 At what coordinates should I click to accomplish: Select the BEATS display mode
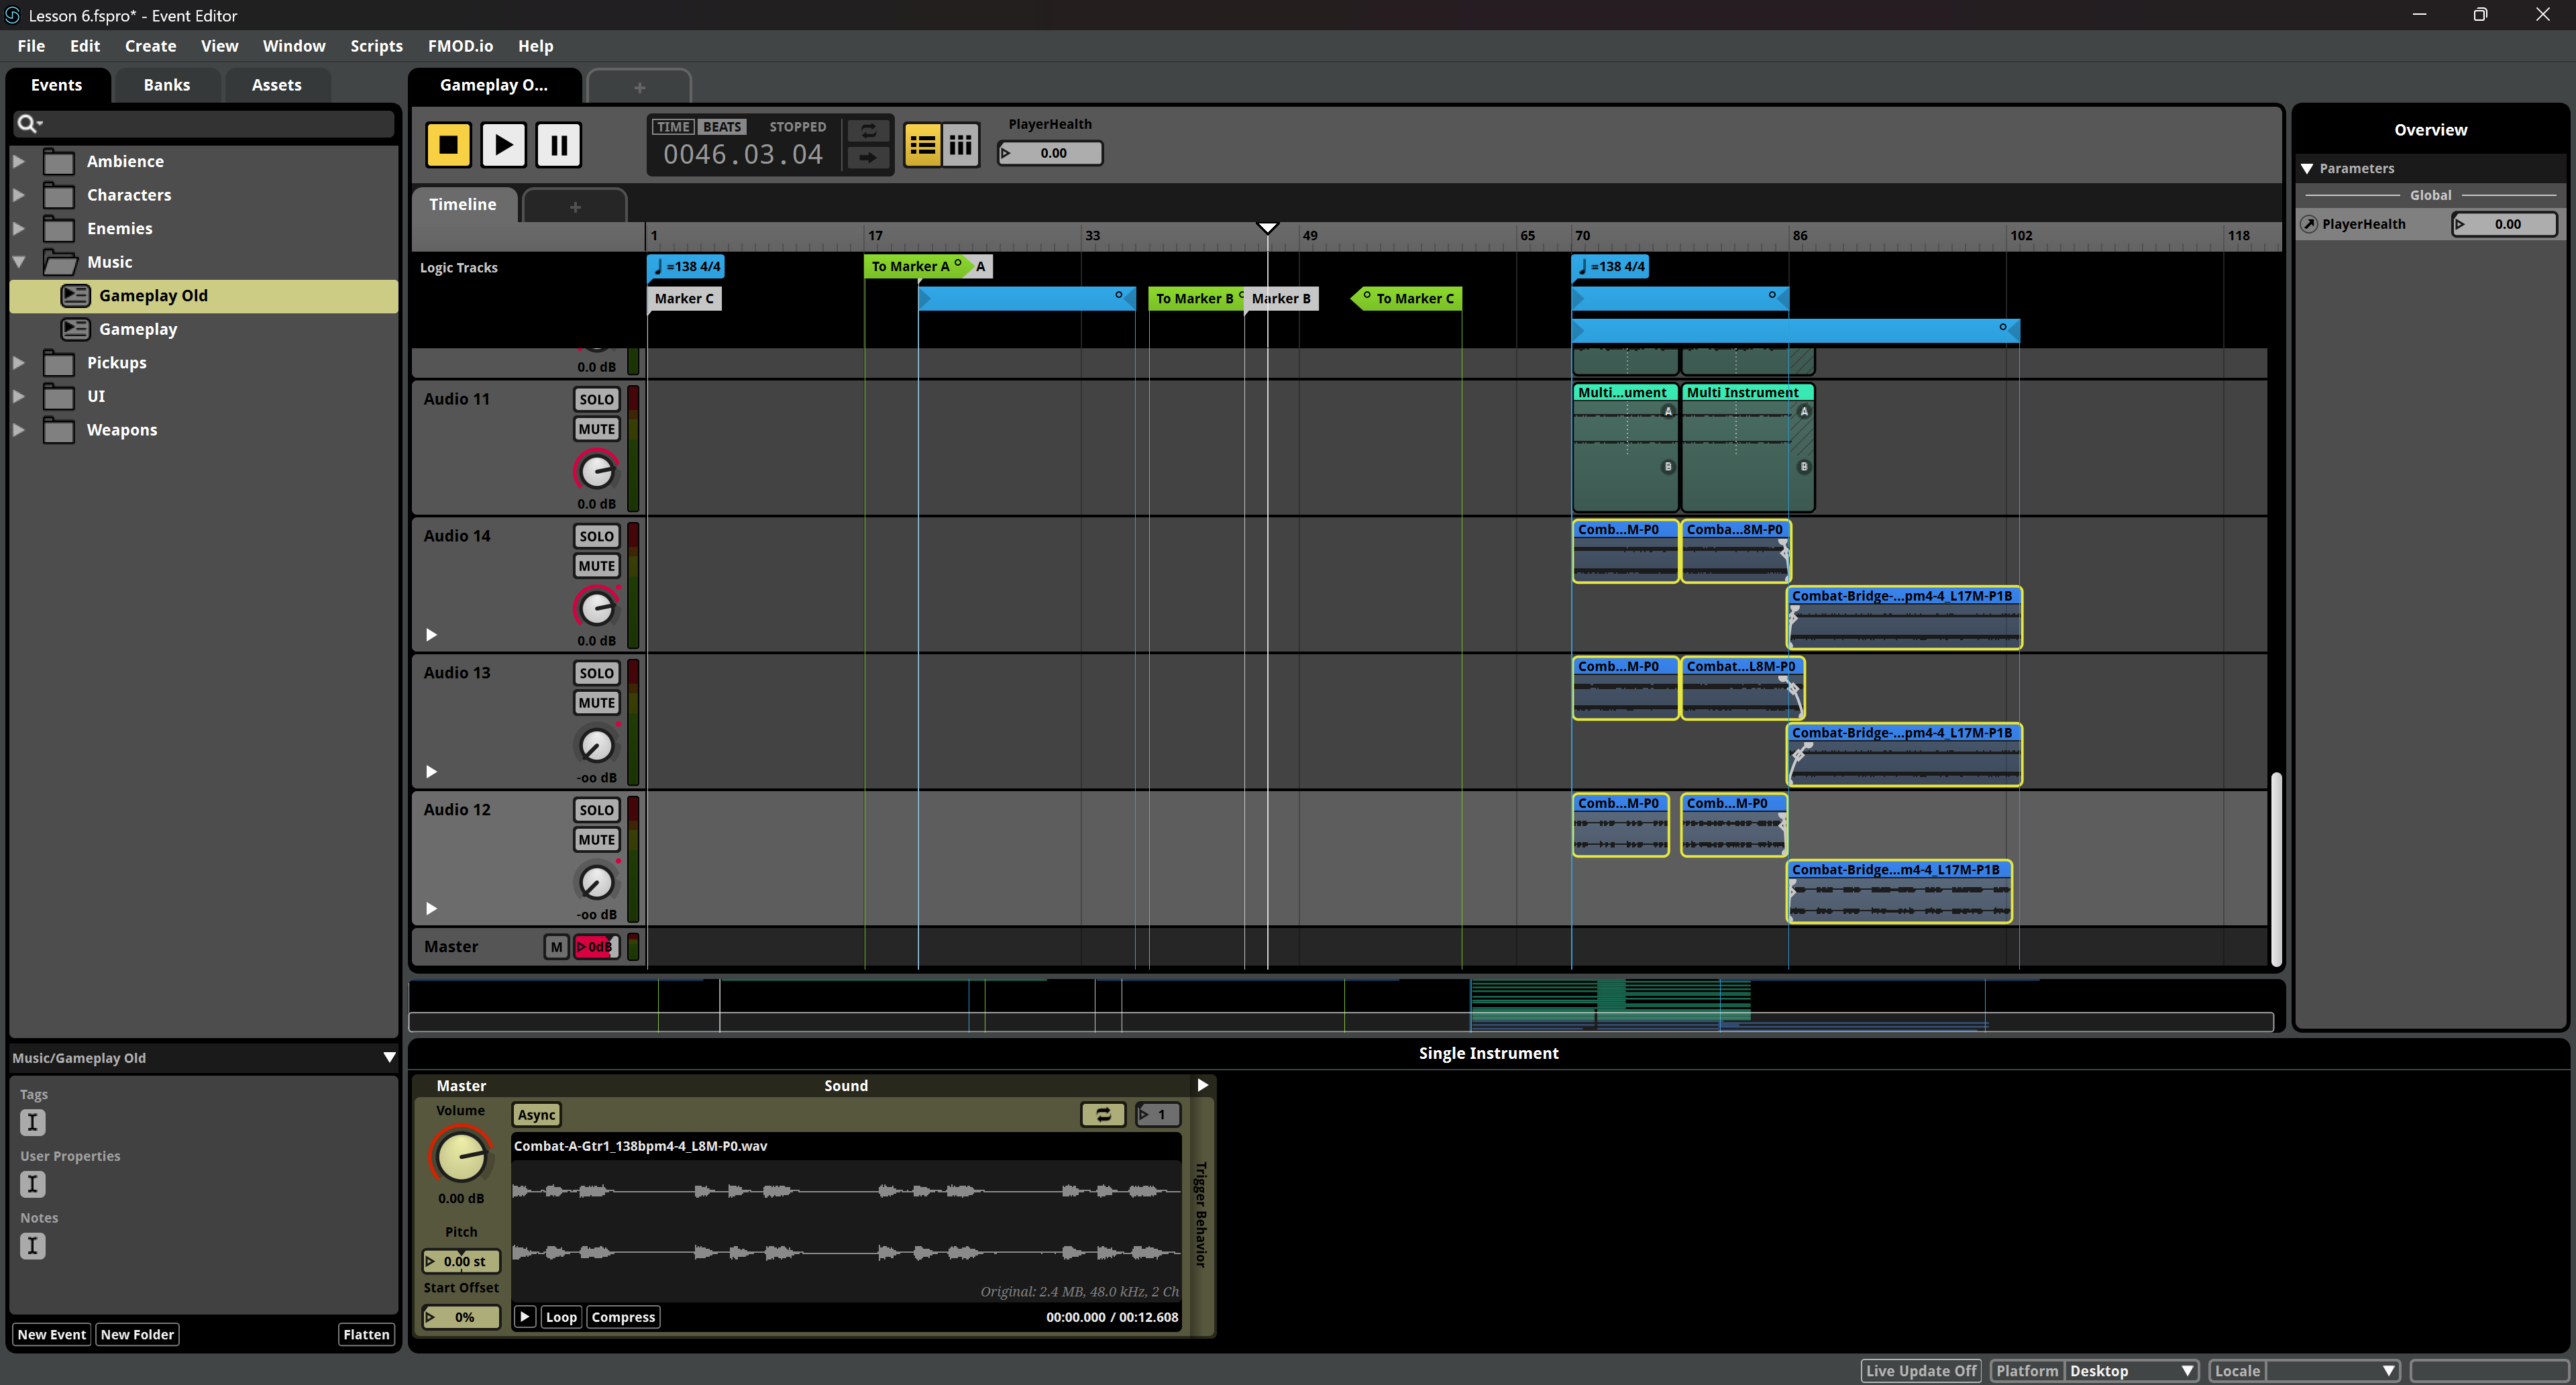coord(722,127)
